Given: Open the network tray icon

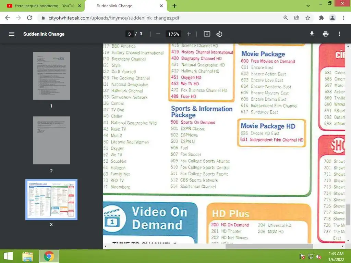Looking at the screenshot, I should 311,256.
